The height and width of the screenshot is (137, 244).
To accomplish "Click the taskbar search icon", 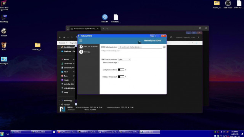I will tap(8, 134).
